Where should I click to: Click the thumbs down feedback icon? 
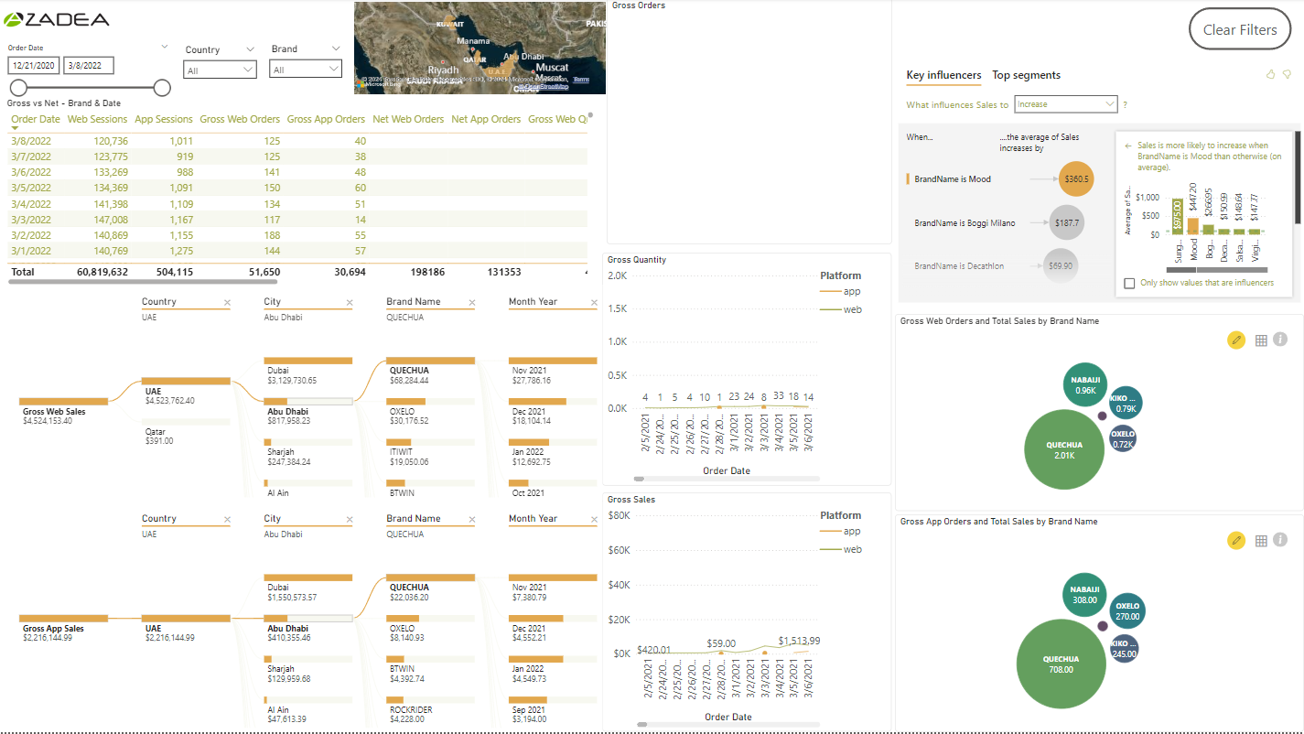click(1287, 75)
